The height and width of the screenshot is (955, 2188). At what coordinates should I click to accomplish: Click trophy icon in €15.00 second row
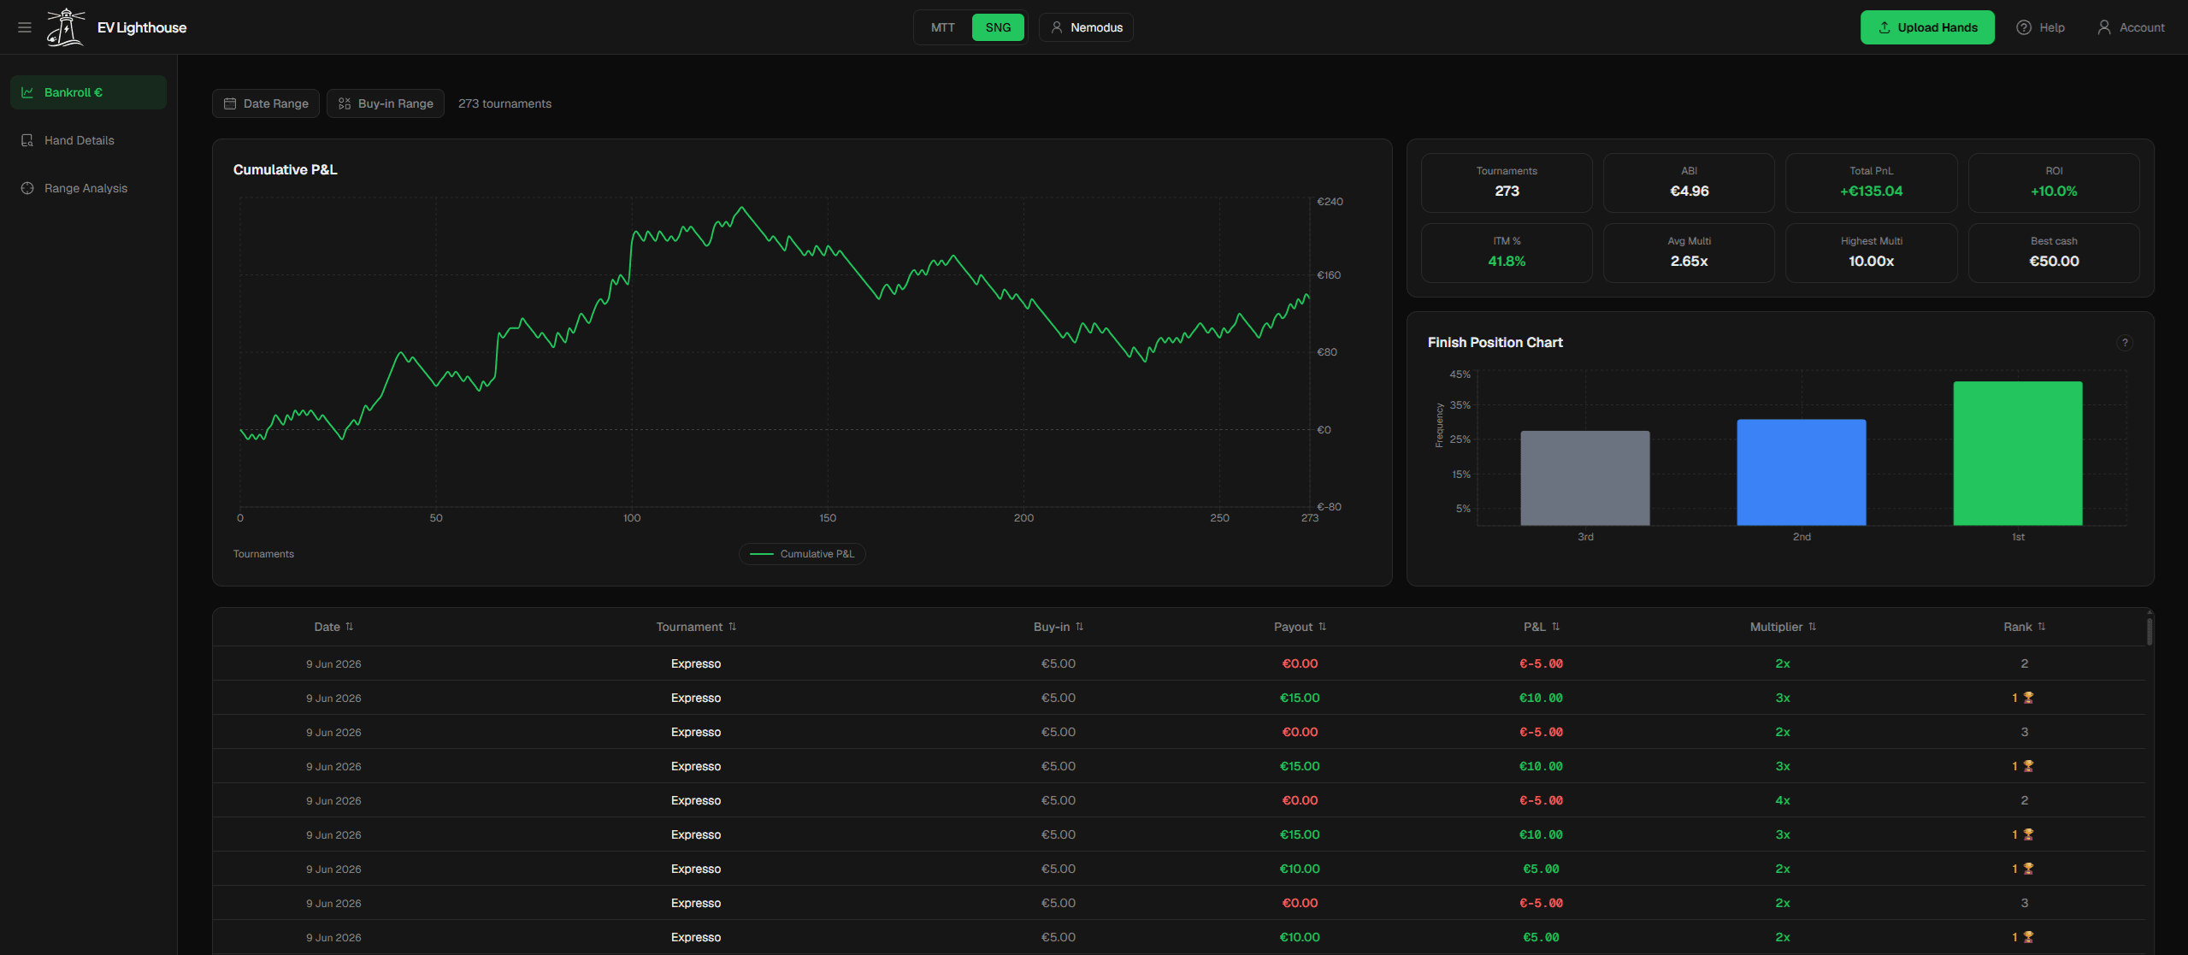point(2028,766)
